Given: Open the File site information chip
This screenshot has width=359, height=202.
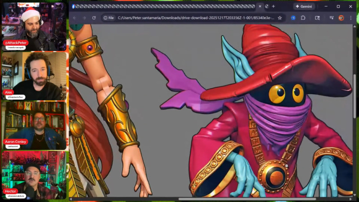Looking at the screenshot, I should [x=108, y=18].
